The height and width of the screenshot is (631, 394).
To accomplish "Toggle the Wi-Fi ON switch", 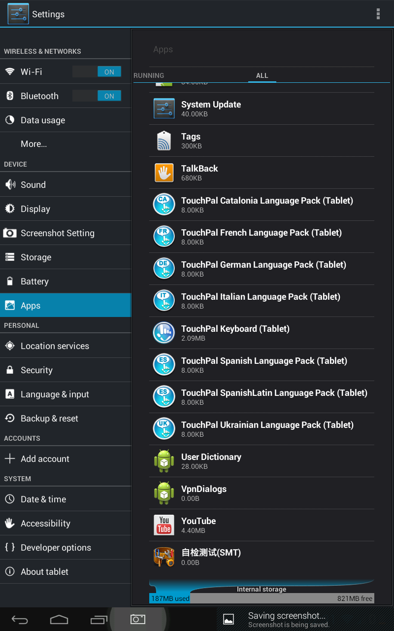I will (x=97, y=72).
